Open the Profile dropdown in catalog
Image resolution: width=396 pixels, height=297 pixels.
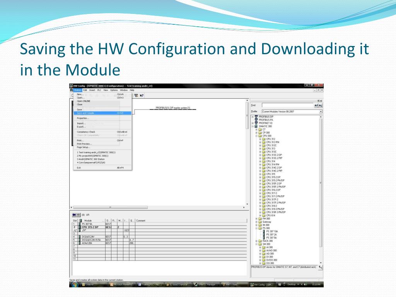pyautogui.click(x=321, y=111)
